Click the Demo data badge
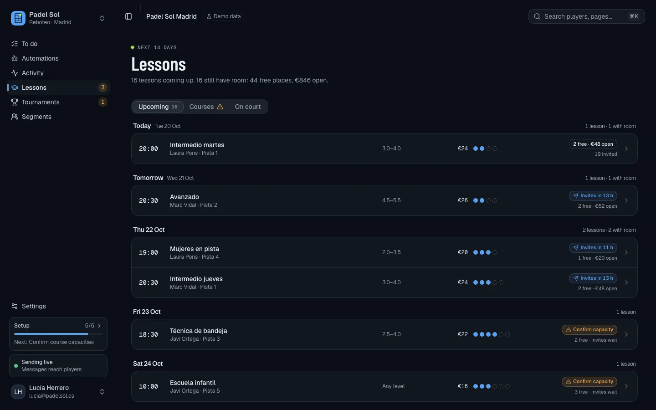The image size is (656, 410). 224,16
